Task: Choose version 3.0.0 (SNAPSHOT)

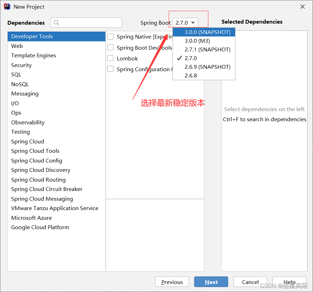Action: [x=204, y=32]
